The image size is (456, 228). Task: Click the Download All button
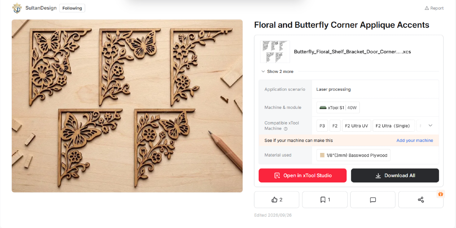395,175
